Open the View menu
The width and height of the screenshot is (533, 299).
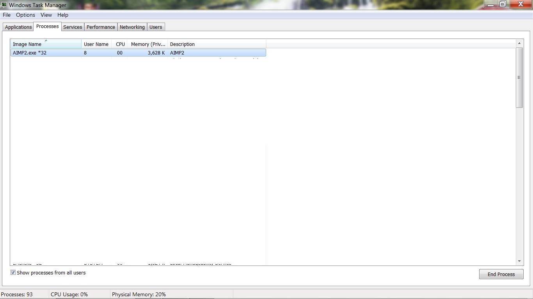[46, 15]
